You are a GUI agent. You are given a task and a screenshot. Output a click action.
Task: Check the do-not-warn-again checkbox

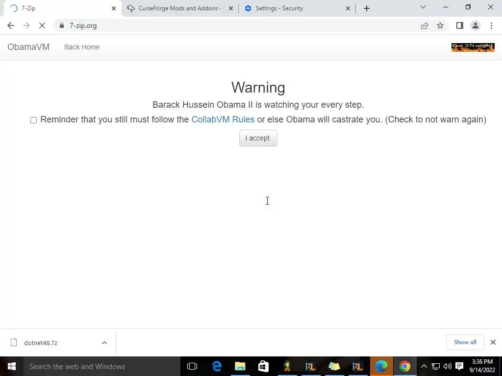(x=34, y=120)
